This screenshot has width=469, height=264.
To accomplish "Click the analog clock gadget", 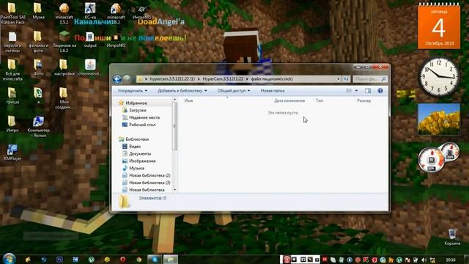I will [439, 76].
